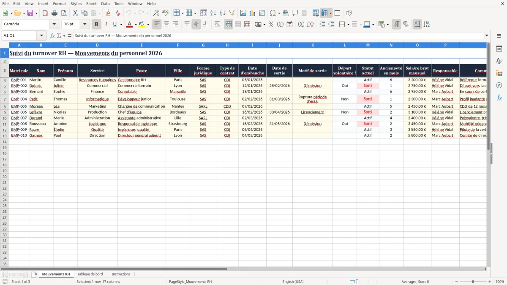Open the Properties sidebar deck

(x=499, y=49)
